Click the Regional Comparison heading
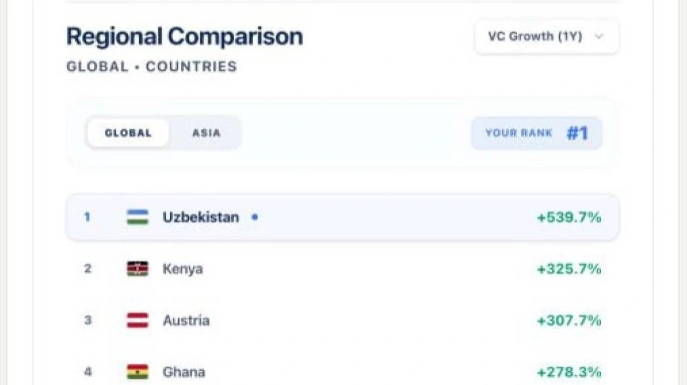 (x=184, y=36)
